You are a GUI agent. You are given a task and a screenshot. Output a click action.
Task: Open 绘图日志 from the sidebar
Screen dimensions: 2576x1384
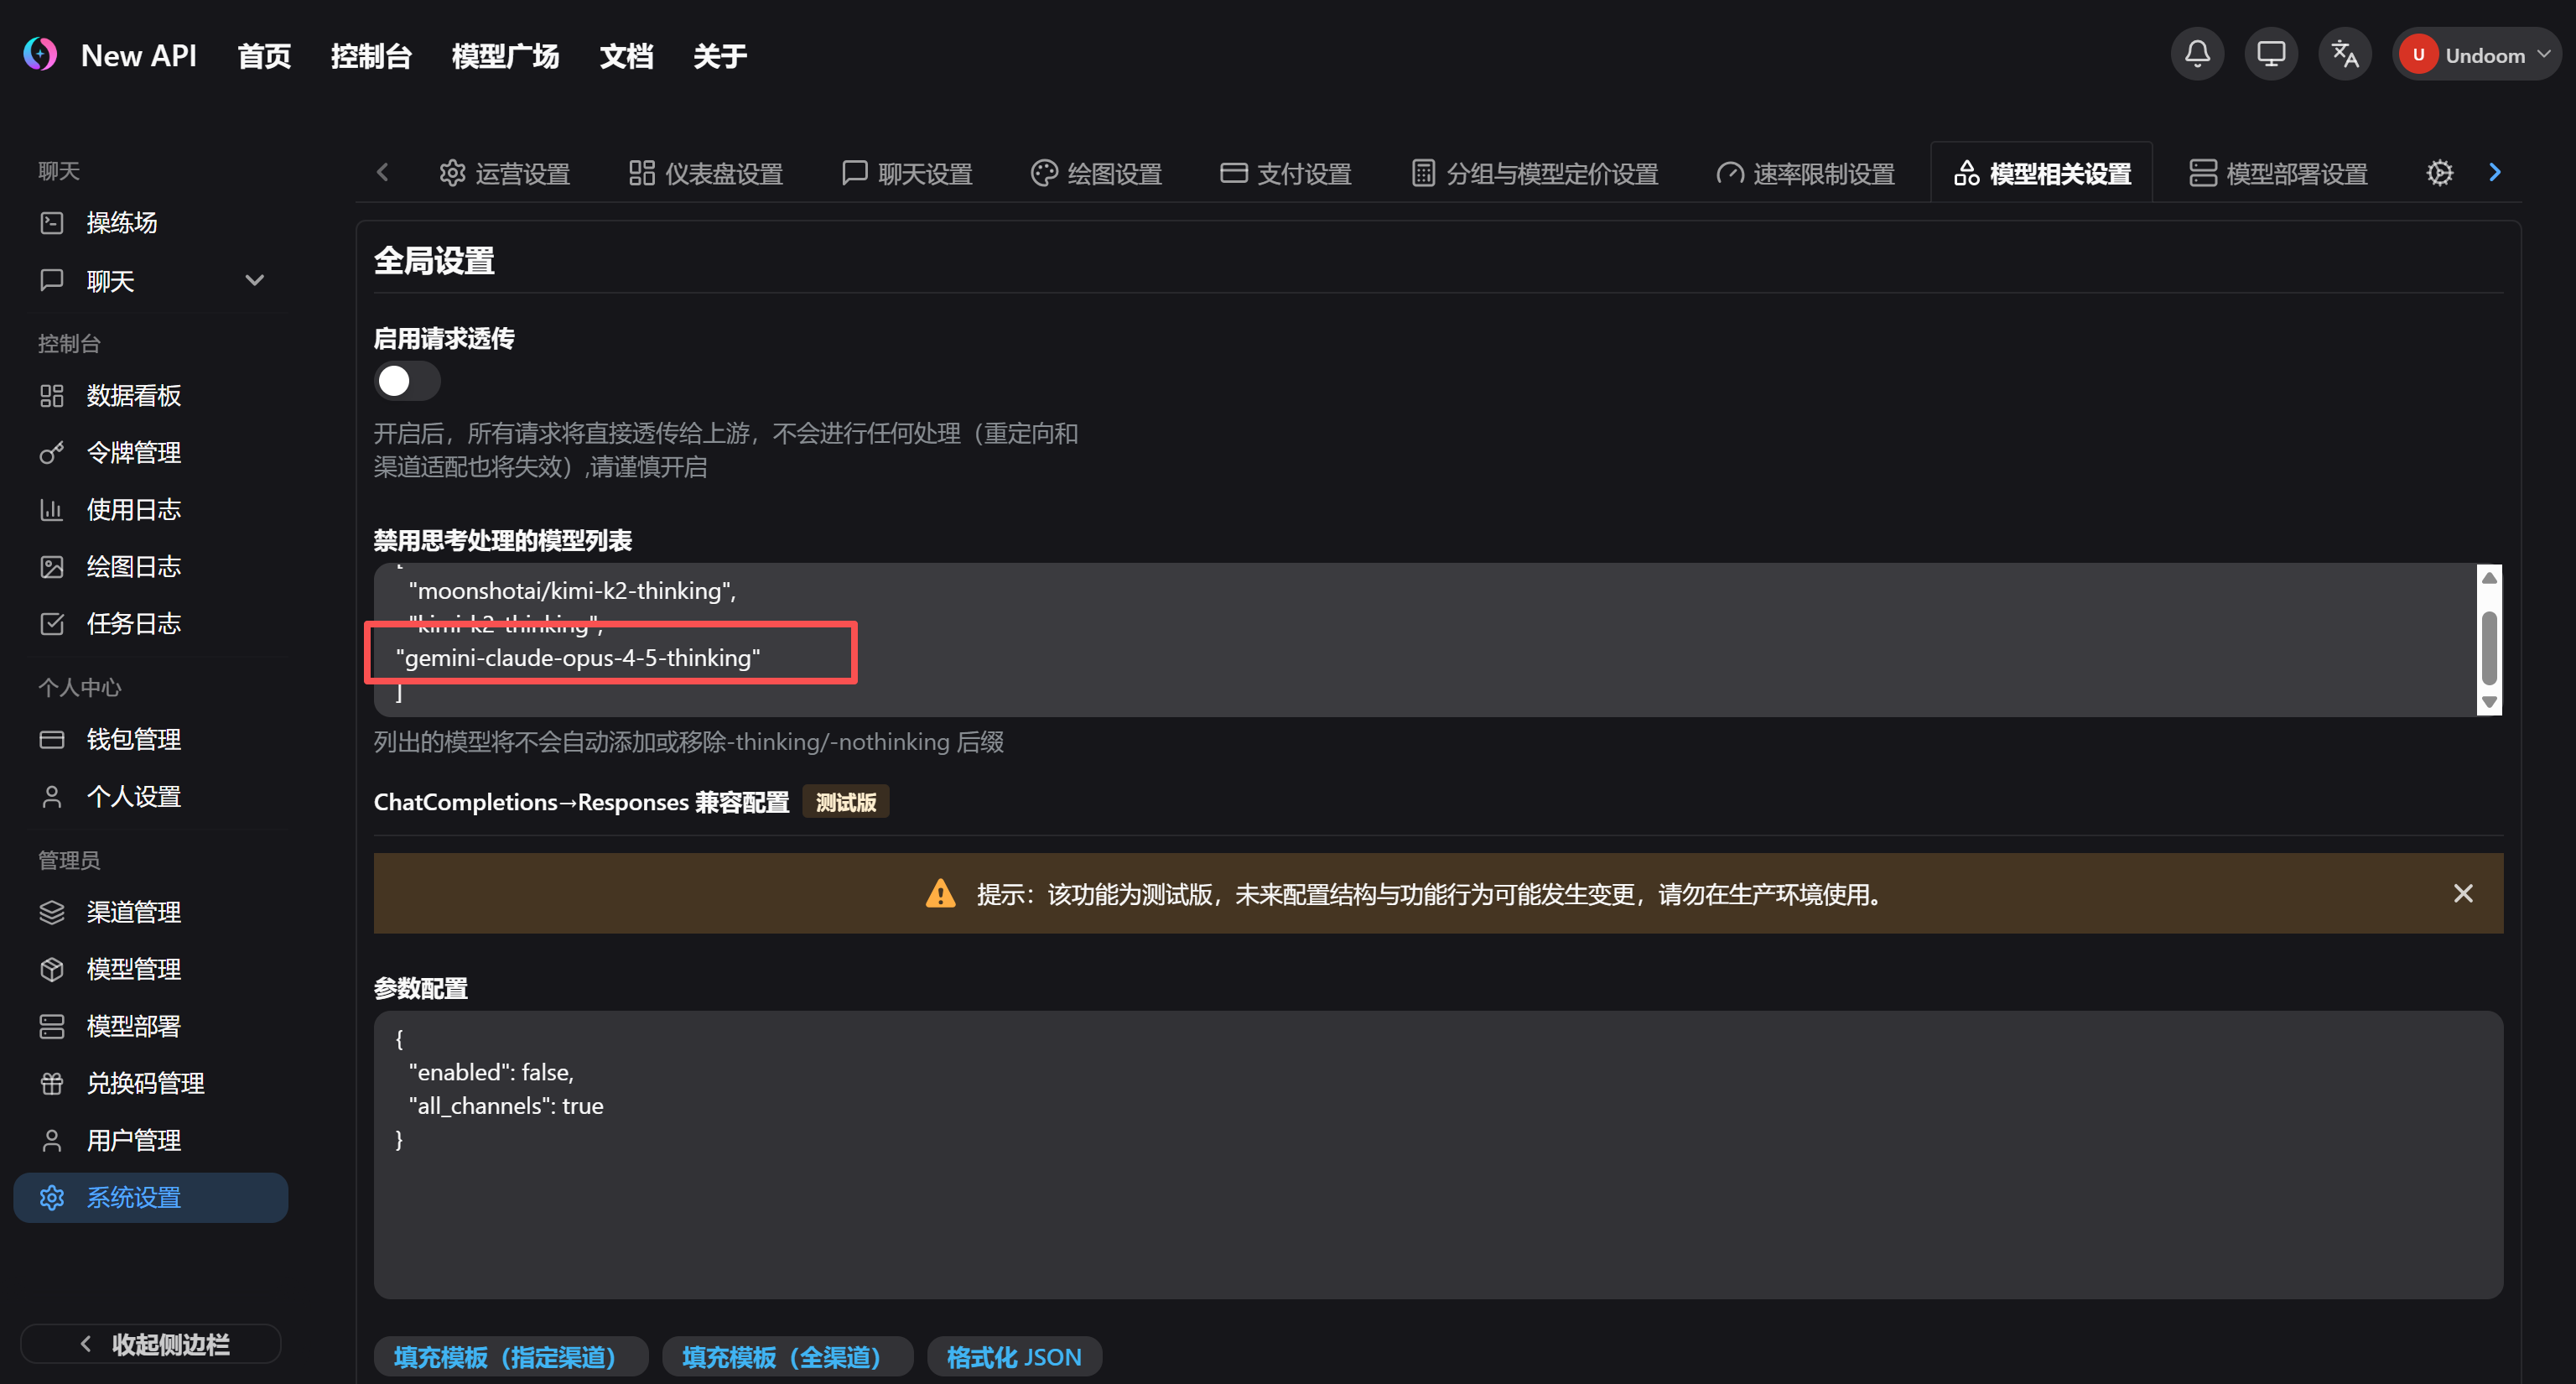pyautogui.click(x=133, y=566)
